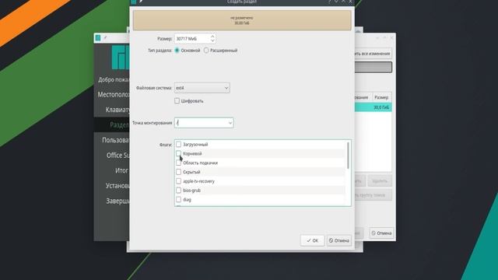Select the Местоположение step in sidebar
498x280 pixels.
tap(112, 95)
